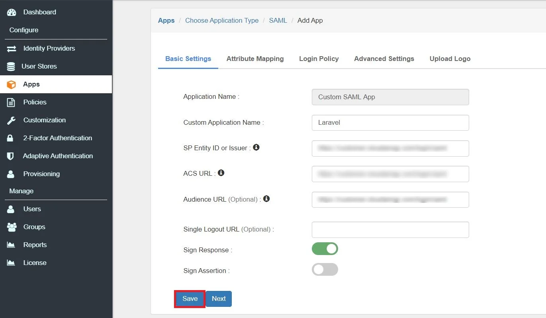Click the Groups people icon

(x=12, y=227)
